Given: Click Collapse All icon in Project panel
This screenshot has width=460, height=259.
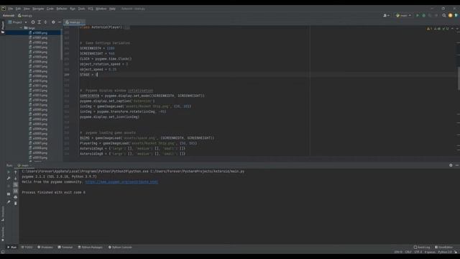Looking at the screenshot, I should tap(45, 22).
